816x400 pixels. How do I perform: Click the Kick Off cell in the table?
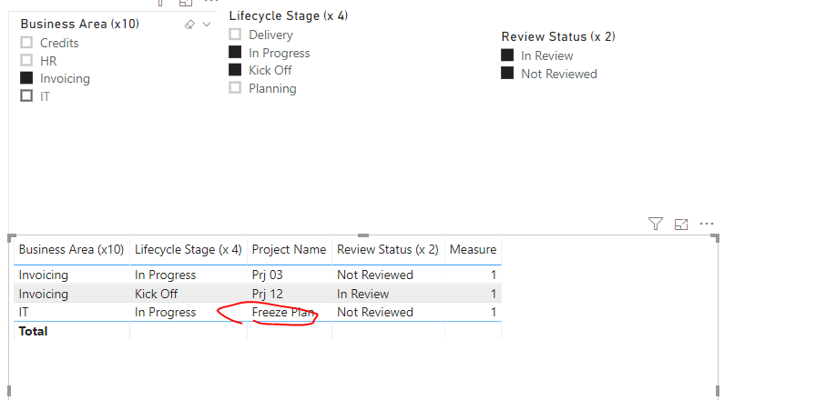coord(156,294)
